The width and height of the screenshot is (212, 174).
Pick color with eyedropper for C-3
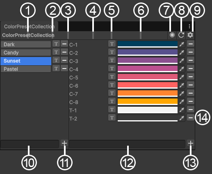pyautogui.click(x=182, y=61)
